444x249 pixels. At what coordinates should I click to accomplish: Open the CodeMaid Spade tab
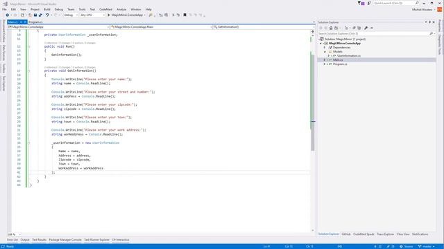[364, 234]
